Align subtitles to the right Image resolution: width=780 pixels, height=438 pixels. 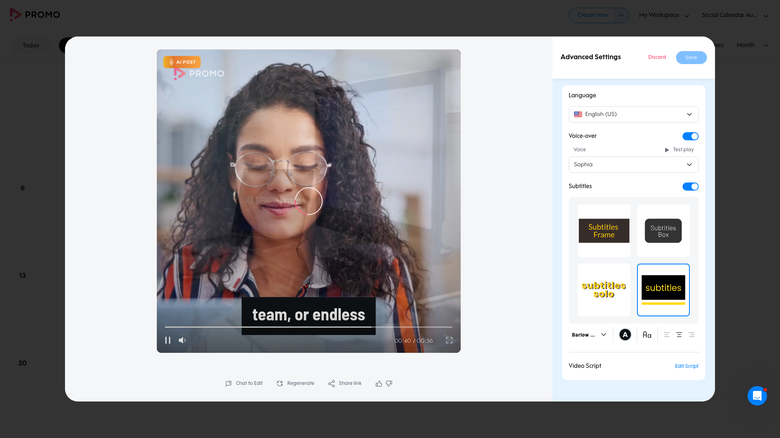point(691,335)
